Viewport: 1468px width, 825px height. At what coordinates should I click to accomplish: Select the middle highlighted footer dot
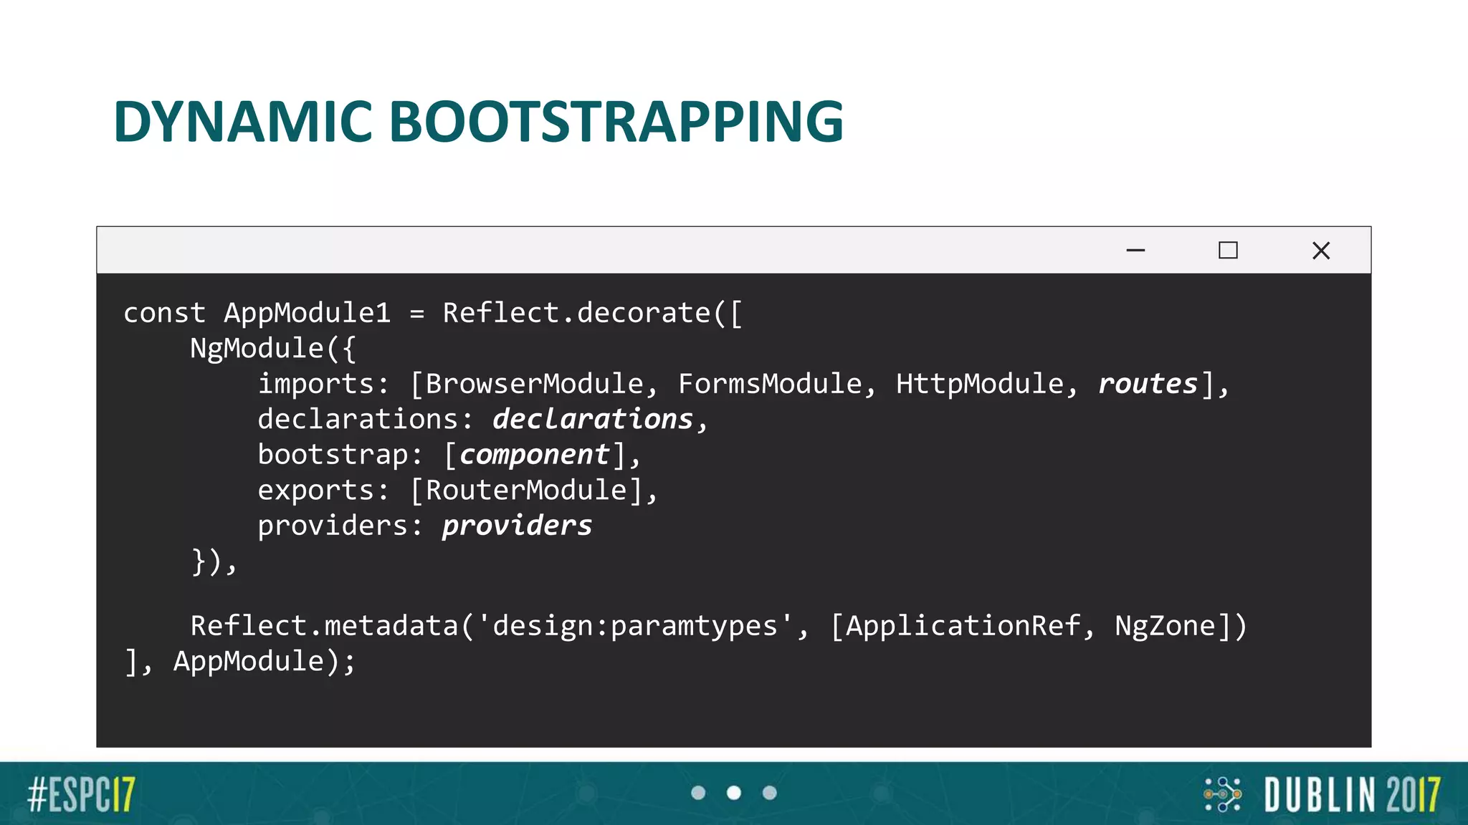734,793
